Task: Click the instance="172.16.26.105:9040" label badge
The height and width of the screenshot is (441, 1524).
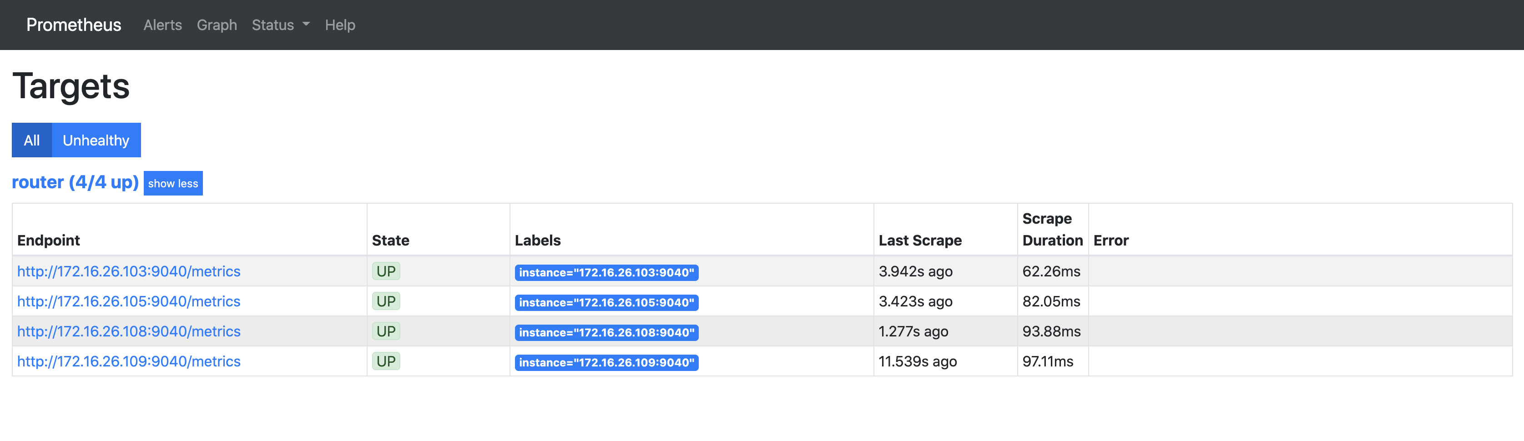Action: [x=606, y=303]
